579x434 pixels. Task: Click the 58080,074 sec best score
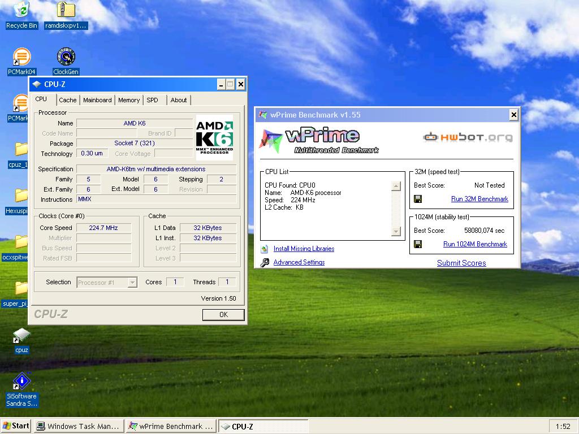484,231
